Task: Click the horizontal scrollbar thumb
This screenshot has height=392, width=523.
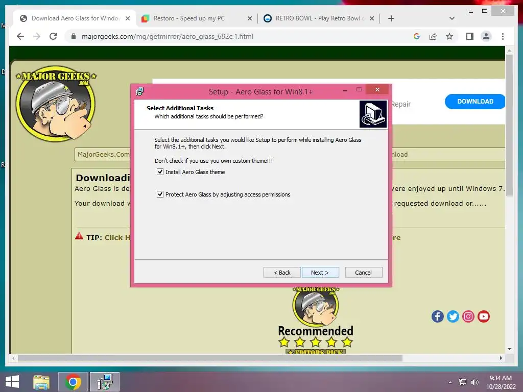Action: (x=210, y=358)
